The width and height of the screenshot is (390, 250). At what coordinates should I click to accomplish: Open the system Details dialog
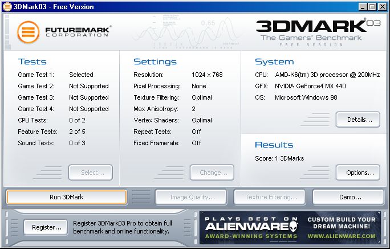click(x=357, y=120)
